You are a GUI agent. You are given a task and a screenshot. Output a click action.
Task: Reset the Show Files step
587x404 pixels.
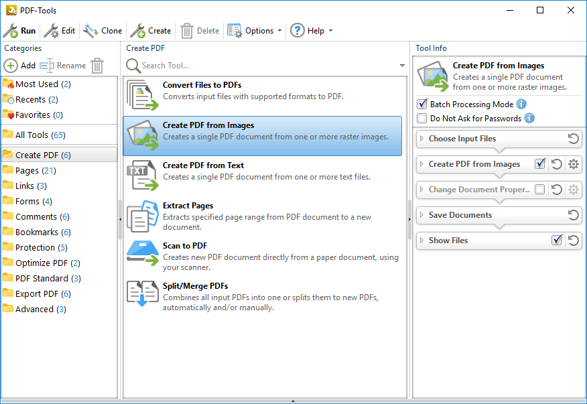[574, 241]
